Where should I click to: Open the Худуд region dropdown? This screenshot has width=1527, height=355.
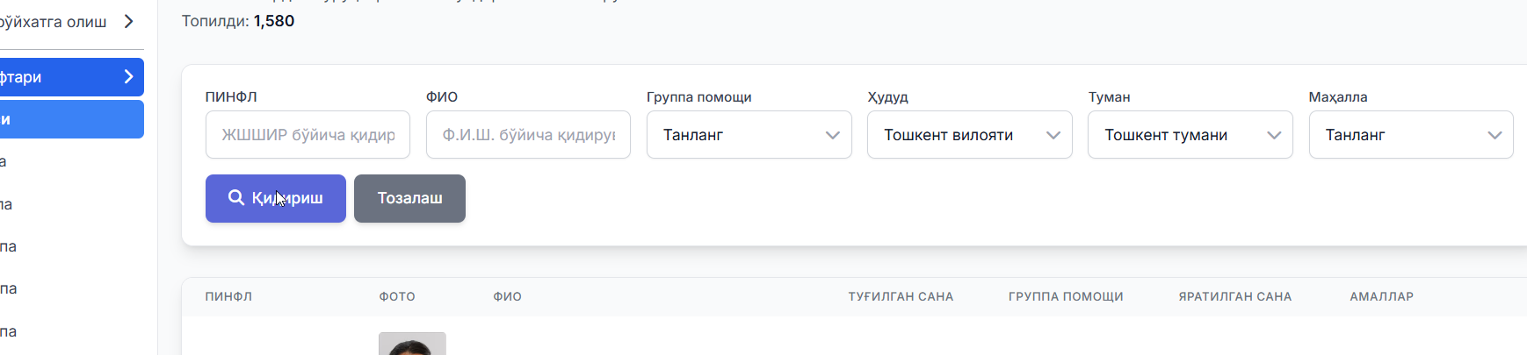click(x=969, y=135)
